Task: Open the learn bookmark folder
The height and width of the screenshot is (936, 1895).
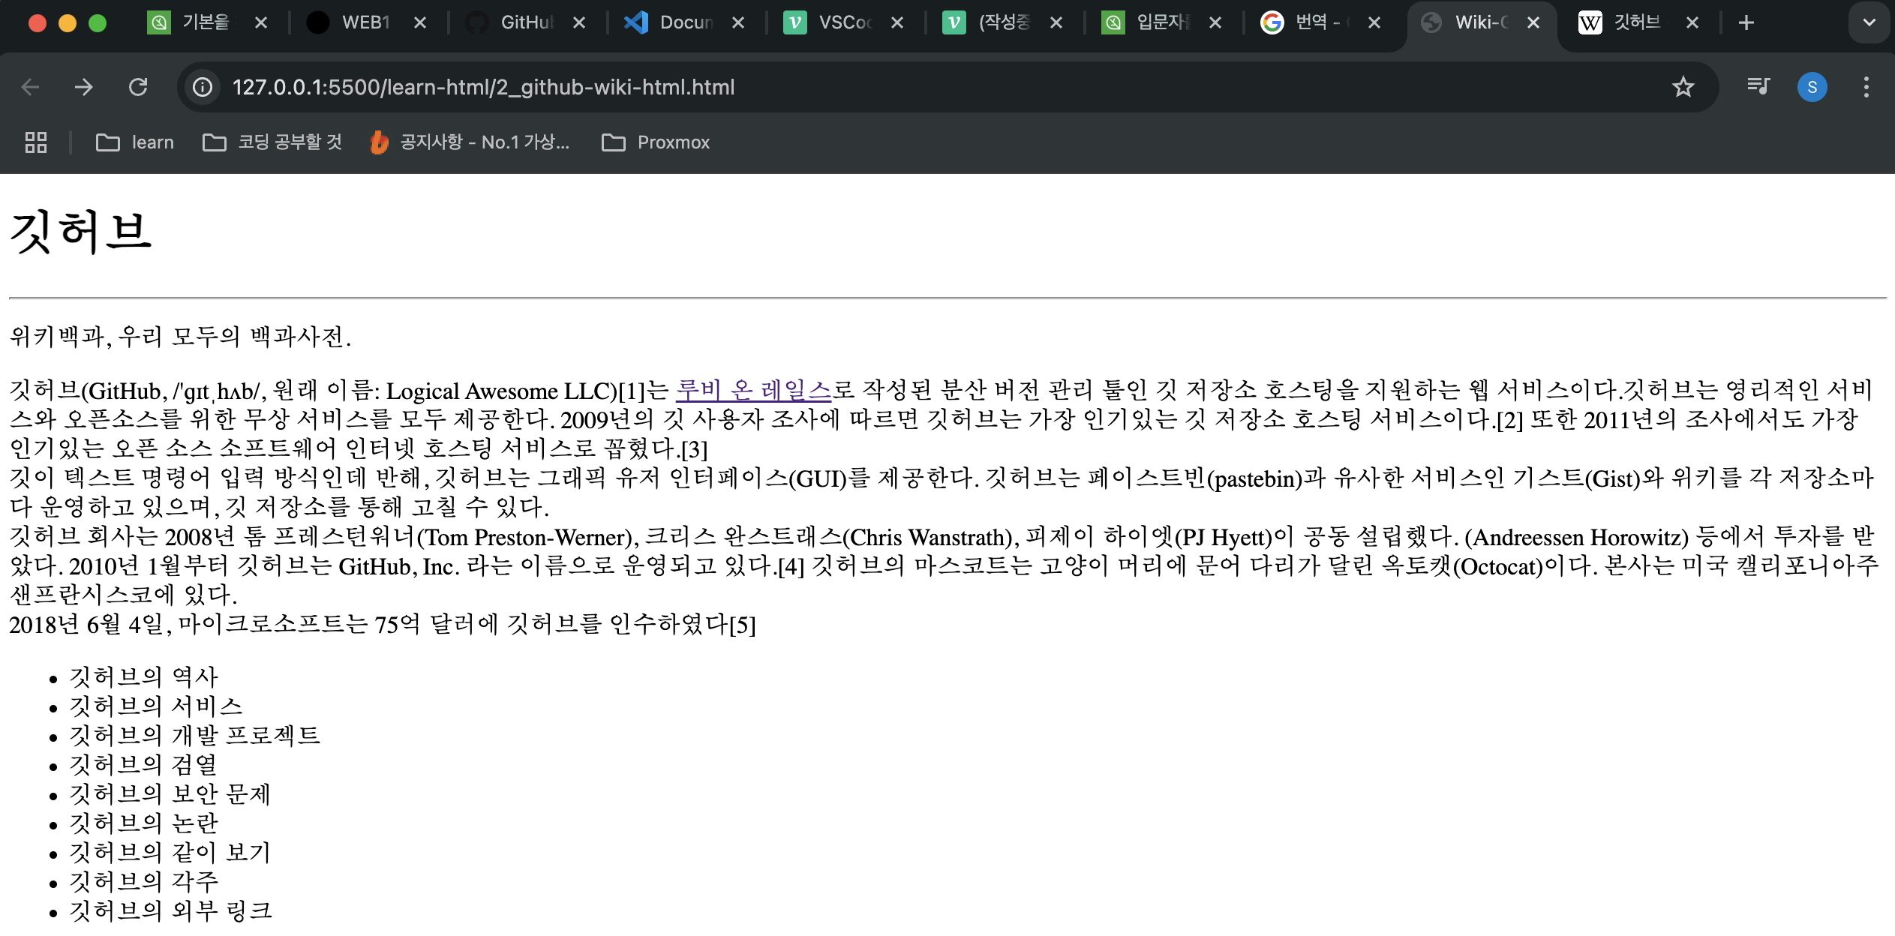Action: tap(135, 142)
